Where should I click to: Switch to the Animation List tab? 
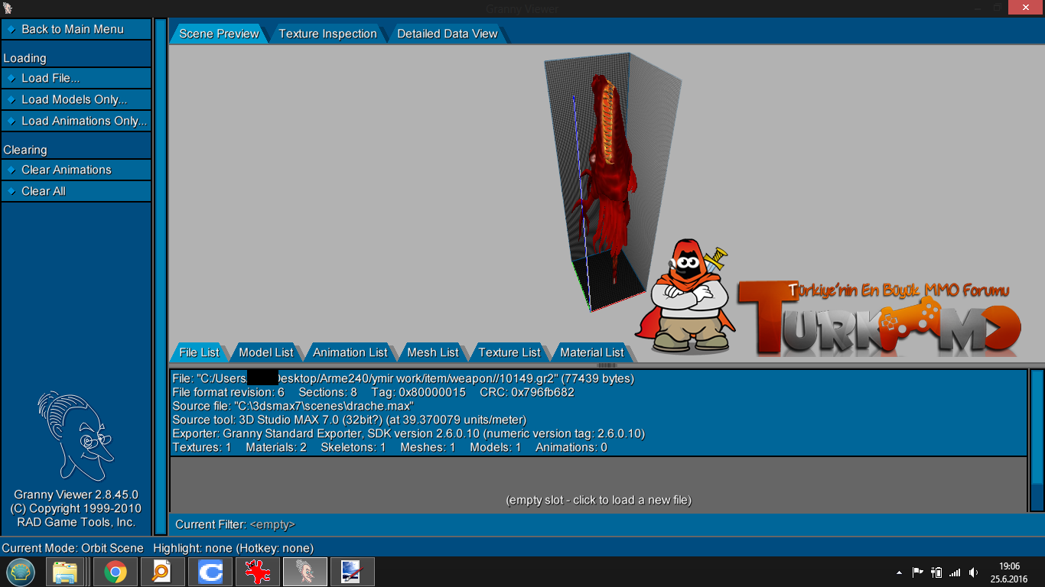pyautogui.click(x=350, y=352)
